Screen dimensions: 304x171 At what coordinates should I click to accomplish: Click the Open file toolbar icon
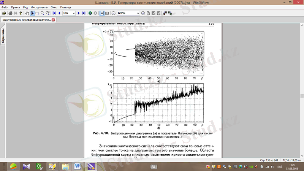4,13
